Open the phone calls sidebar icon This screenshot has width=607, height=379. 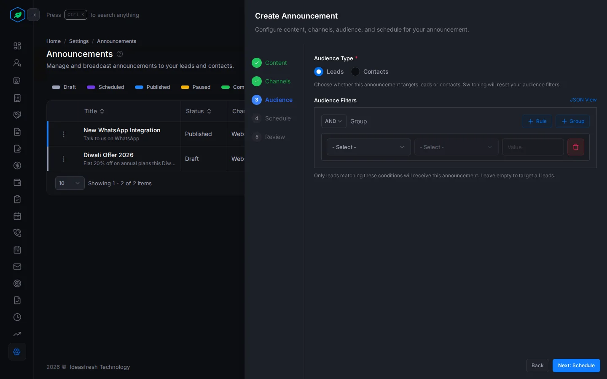[17, 233]
